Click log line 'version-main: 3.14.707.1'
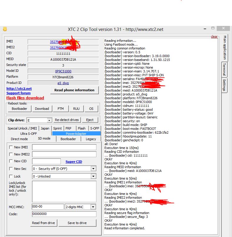Viewport: 232px width, 237px height. point(132,71)
